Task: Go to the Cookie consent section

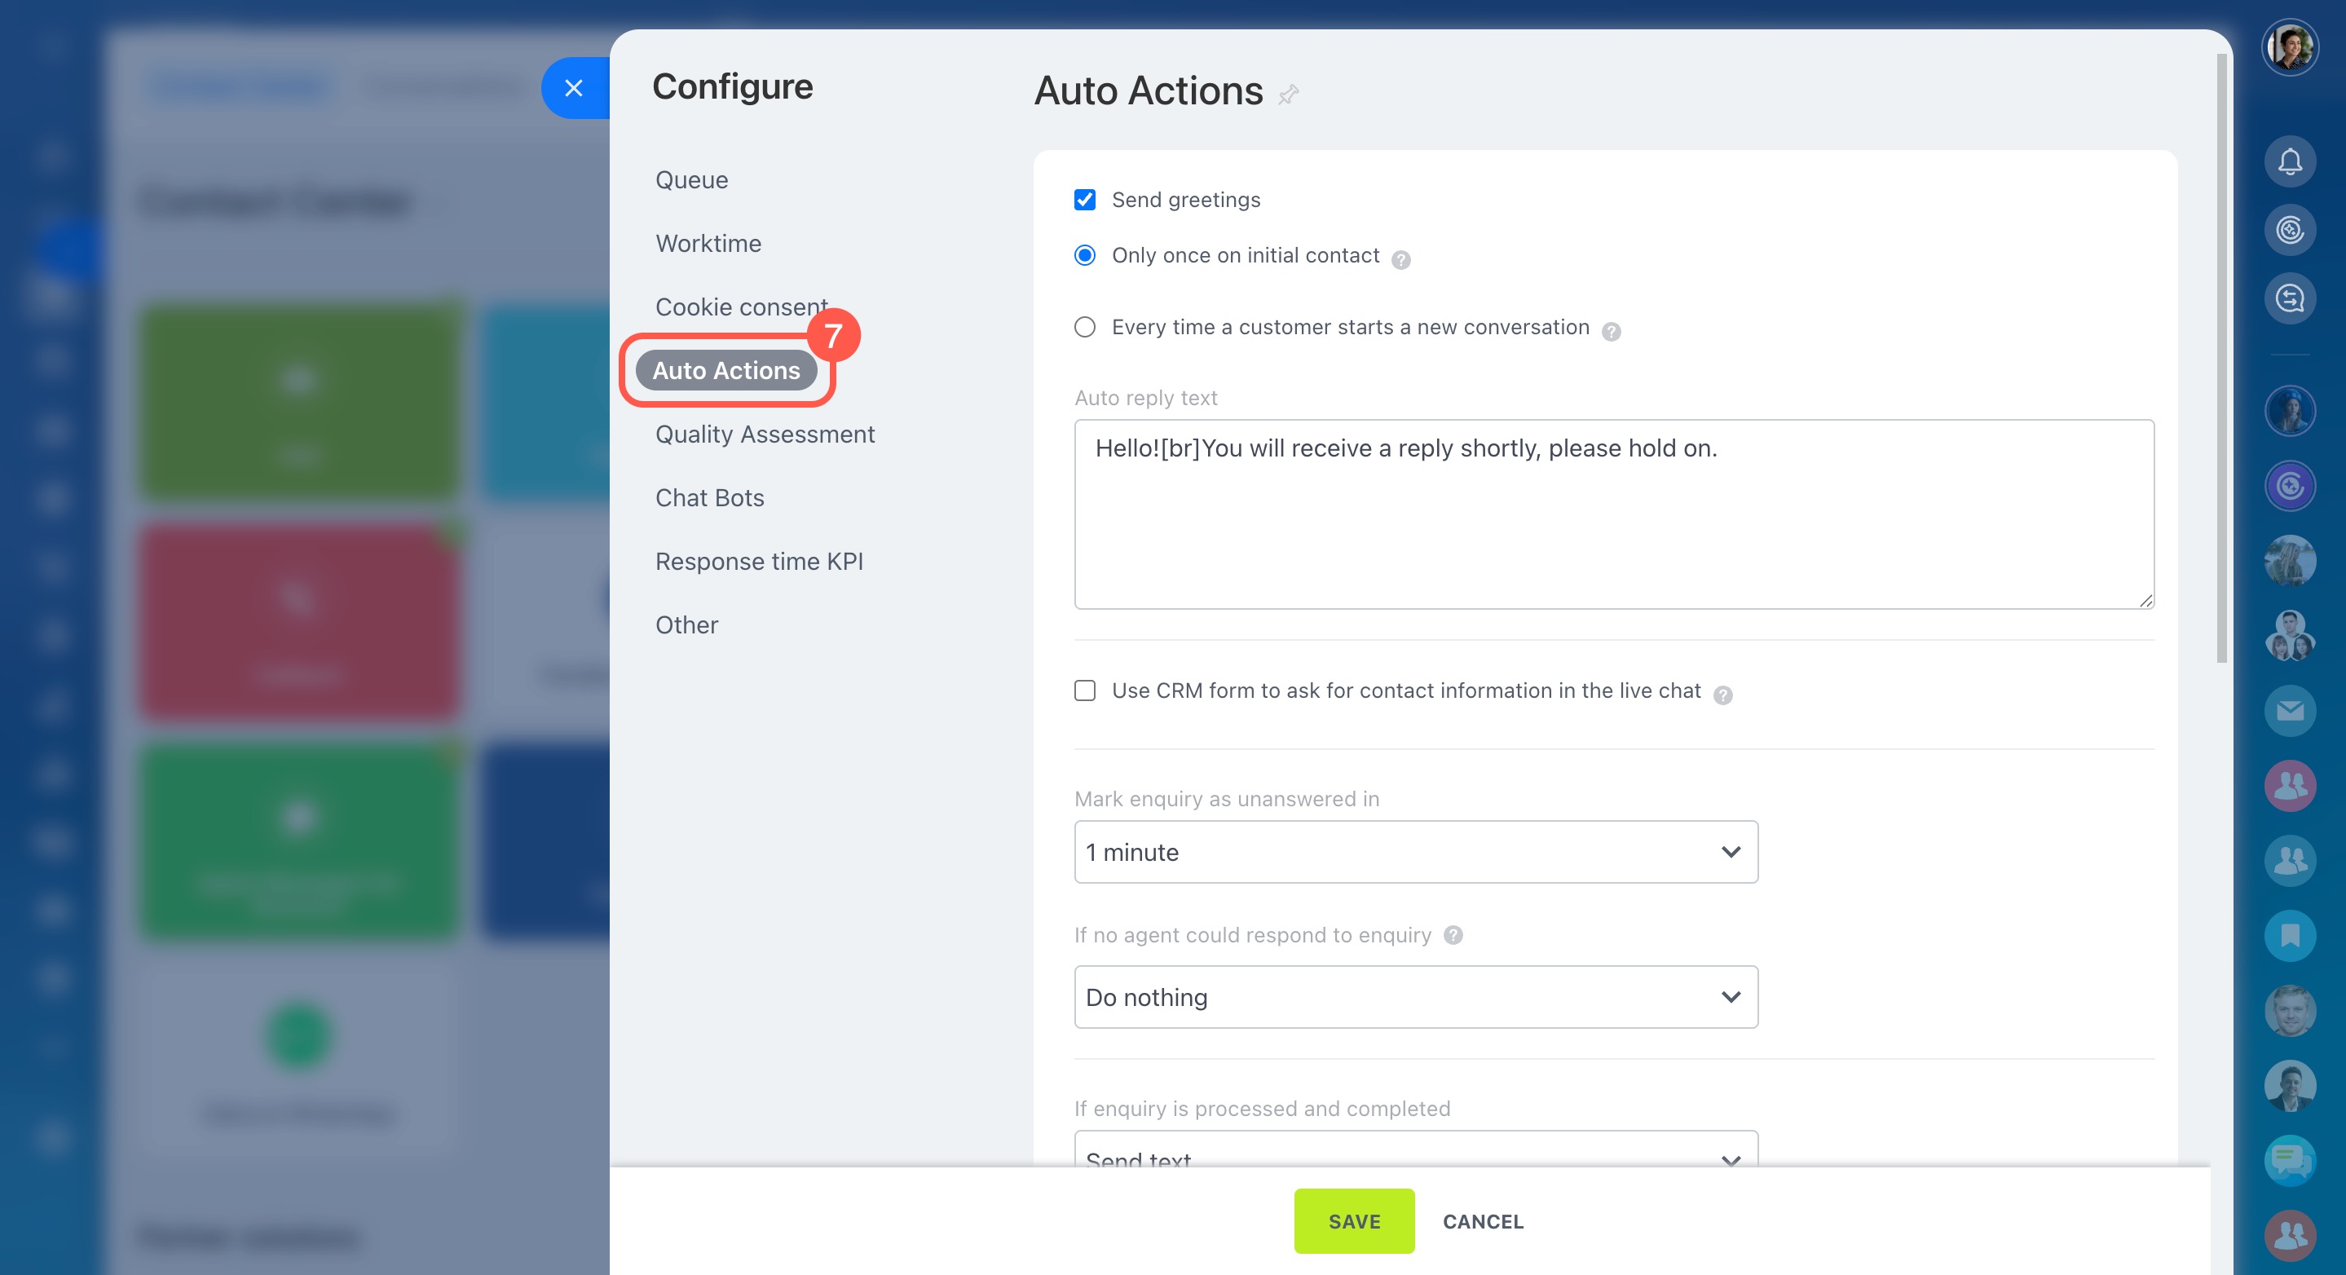Action: point(741,307)
